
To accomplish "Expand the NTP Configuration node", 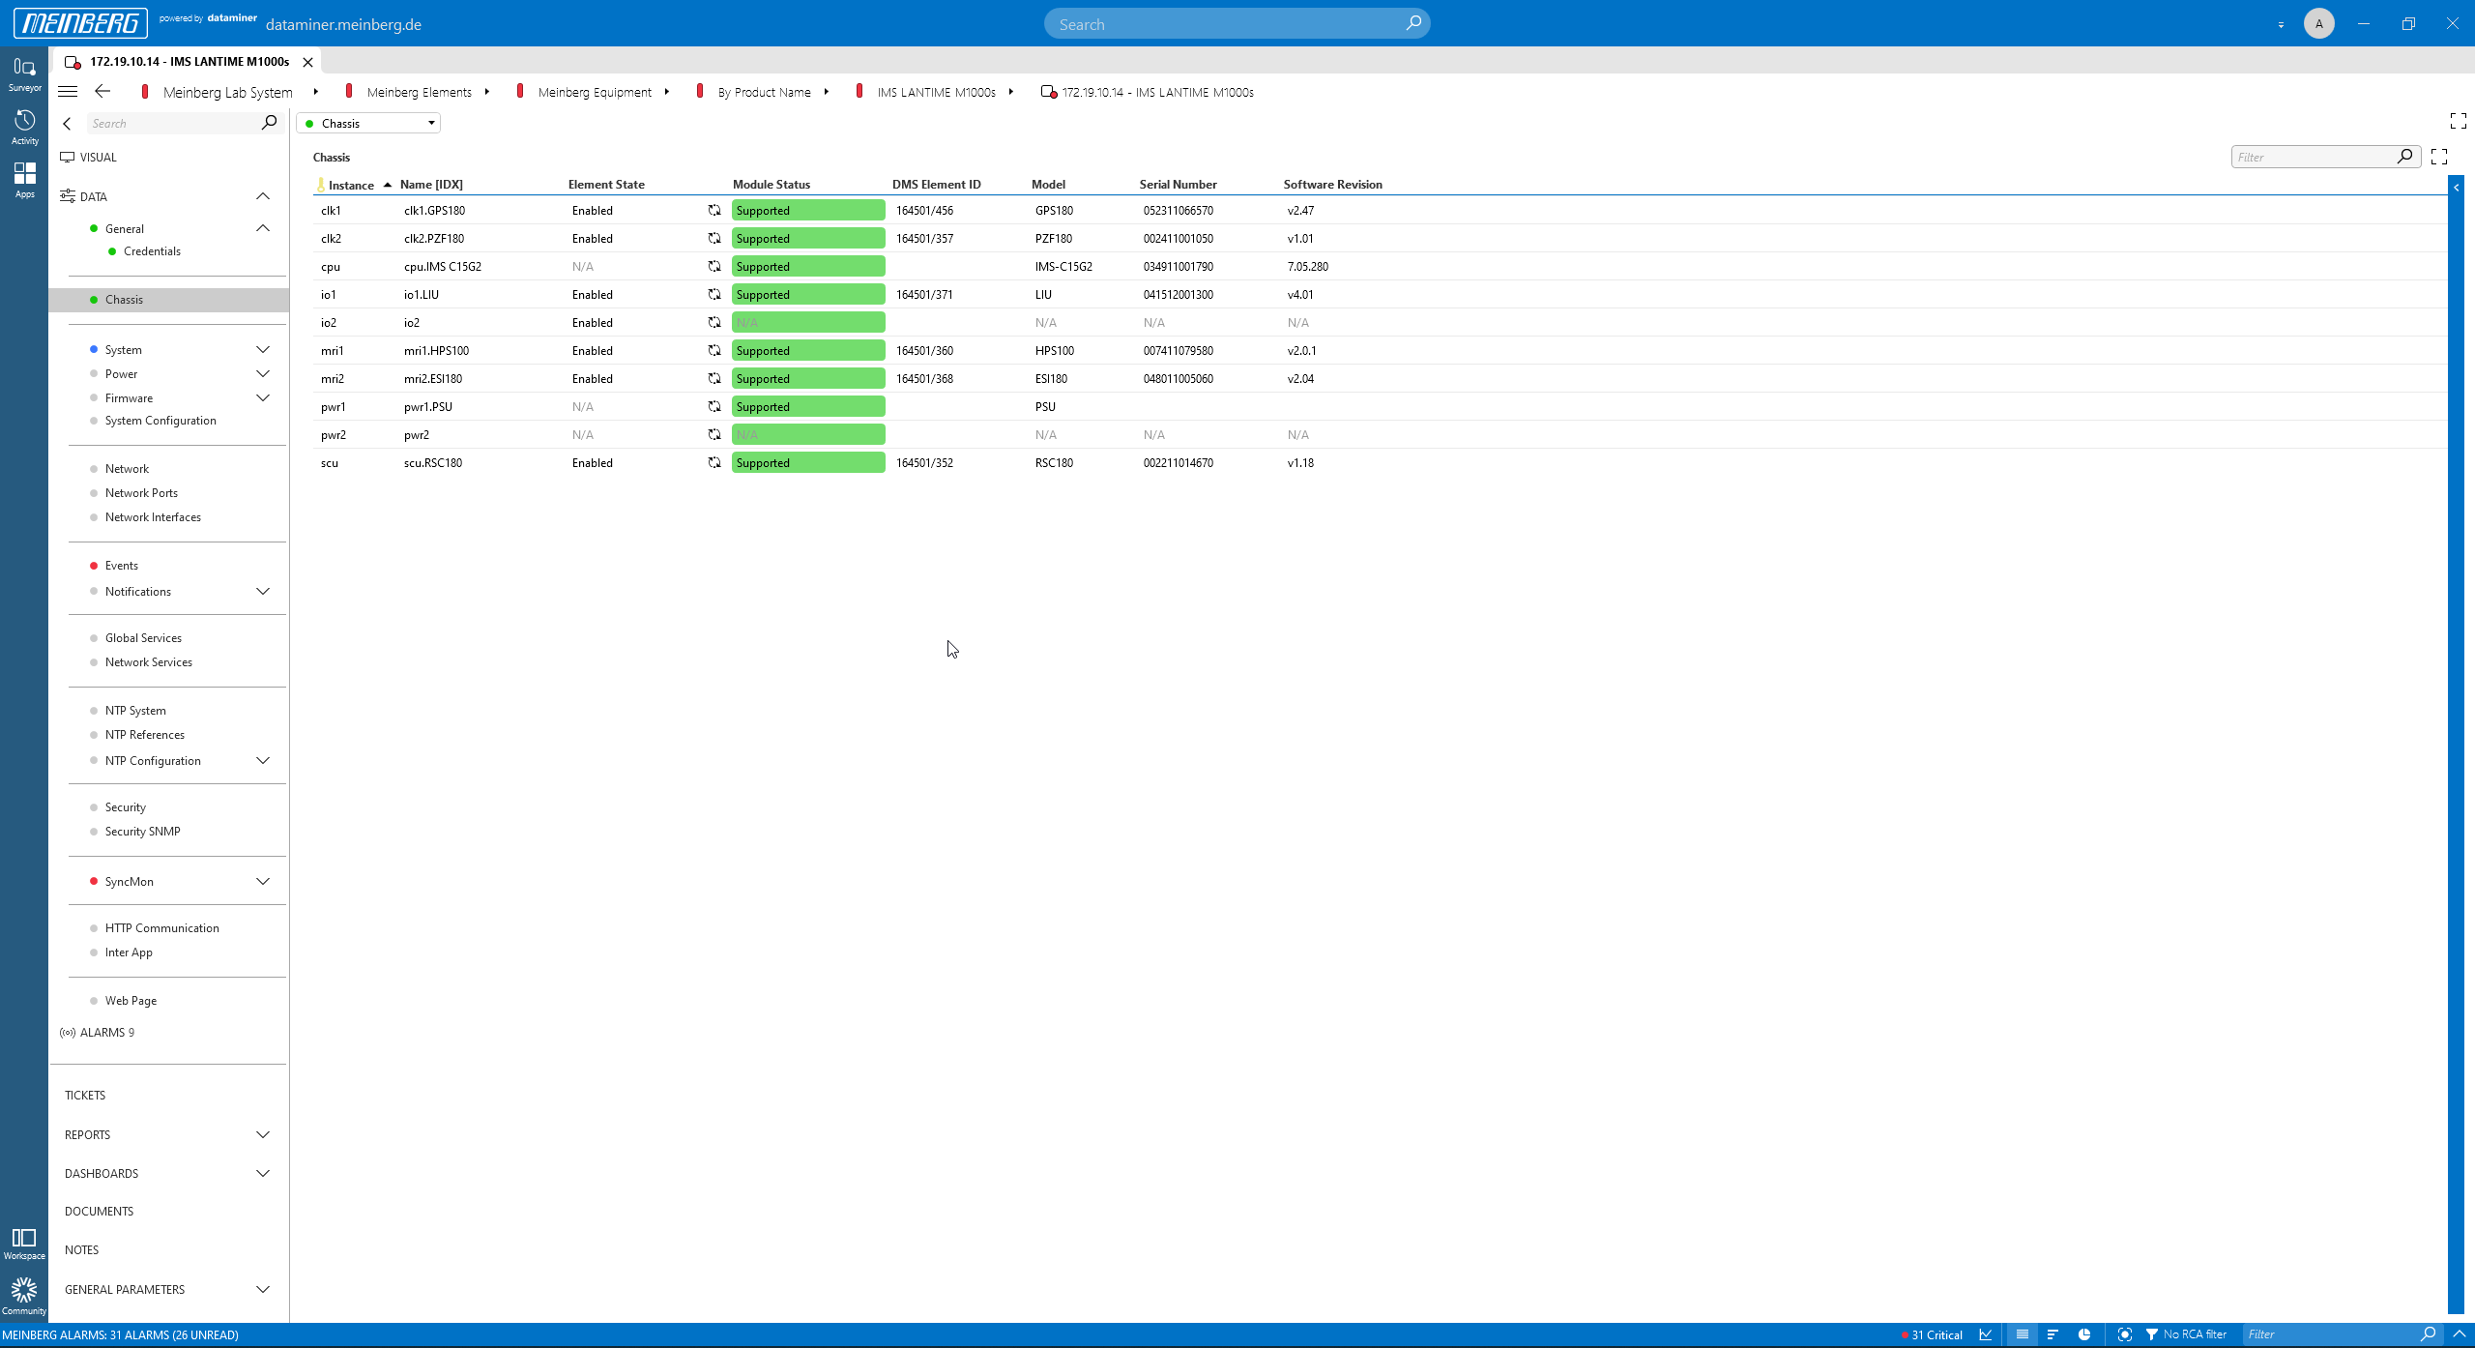I will point(262,760).
